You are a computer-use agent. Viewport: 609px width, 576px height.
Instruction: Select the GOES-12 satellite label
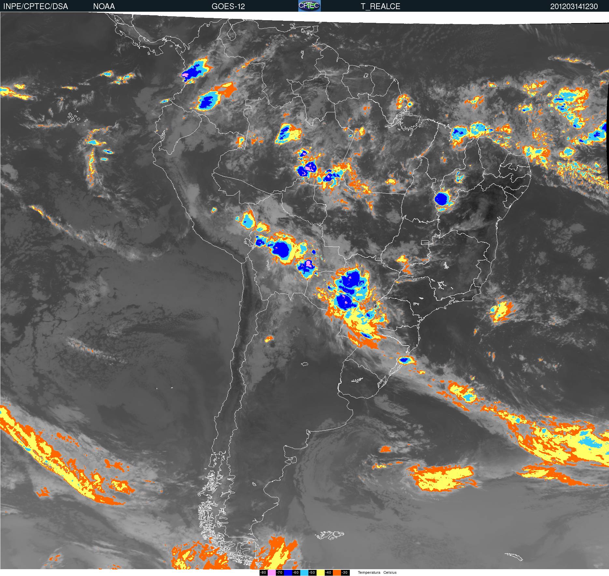pos(228,7)
